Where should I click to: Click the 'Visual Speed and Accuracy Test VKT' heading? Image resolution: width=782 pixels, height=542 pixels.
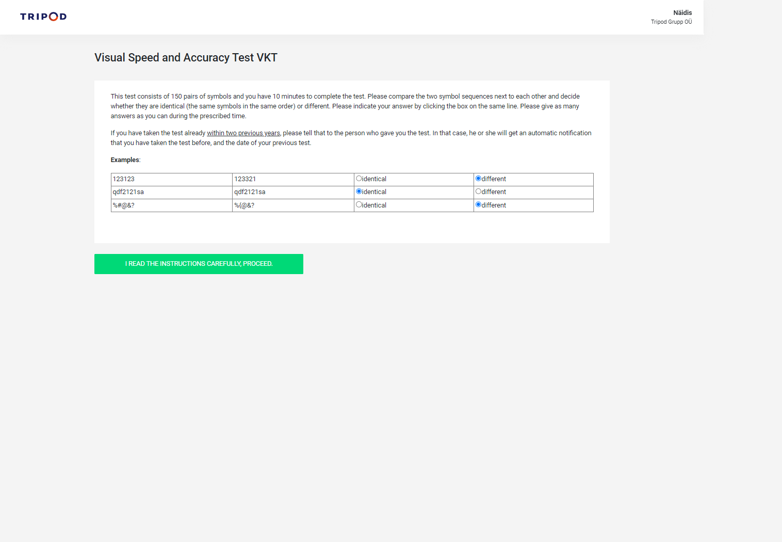pyautogui.click(x=186, y=58)
